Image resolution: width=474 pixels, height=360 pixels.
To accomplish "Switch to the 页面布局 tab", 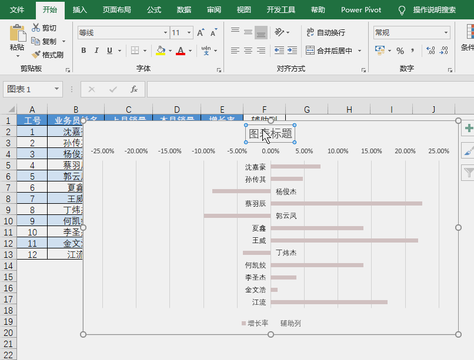I will click(x=116, y=9).
